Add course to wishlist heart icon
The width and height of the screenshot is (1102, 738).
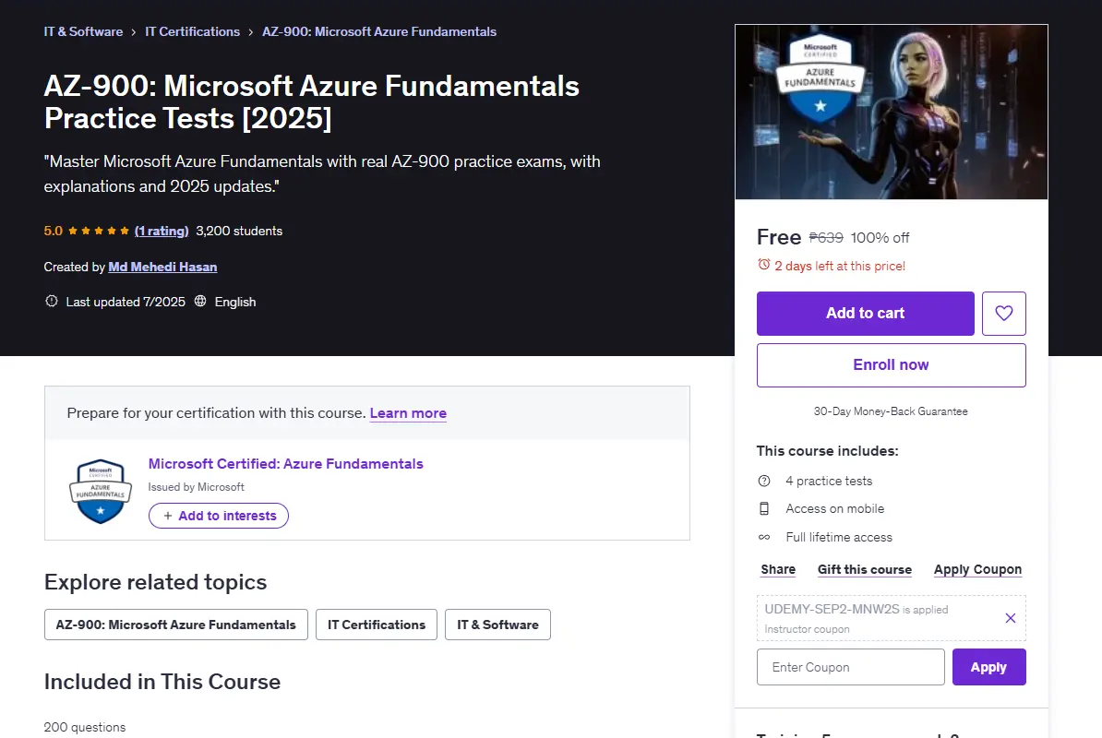click(x=1003, y=313)
